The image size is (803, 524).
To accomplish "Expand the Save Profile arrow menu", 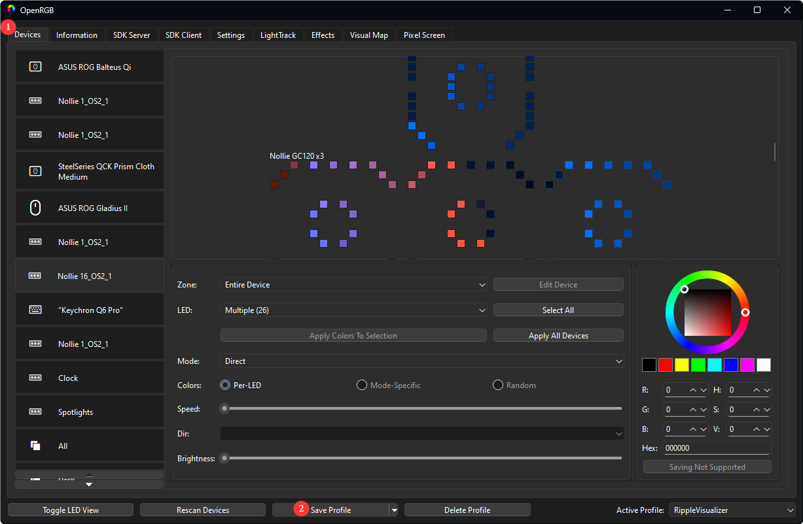I will (x=394, y=510).
